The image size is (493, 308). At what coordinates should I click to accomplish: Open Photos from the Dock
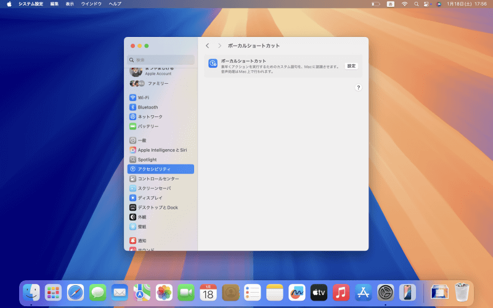[164, 293]
